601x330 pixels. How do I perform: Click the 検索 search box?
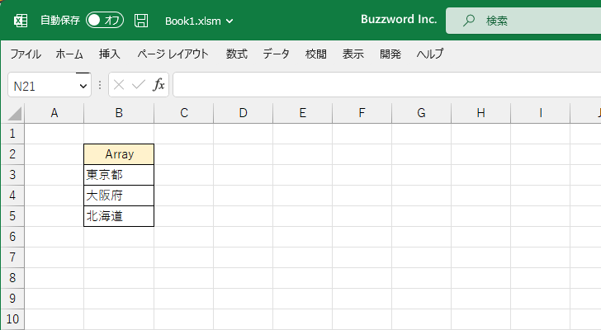(523, 21)
